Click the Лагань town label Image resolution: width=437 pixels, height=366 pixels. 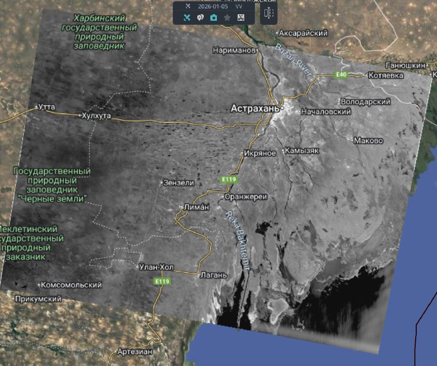click(x=213, y=275)
